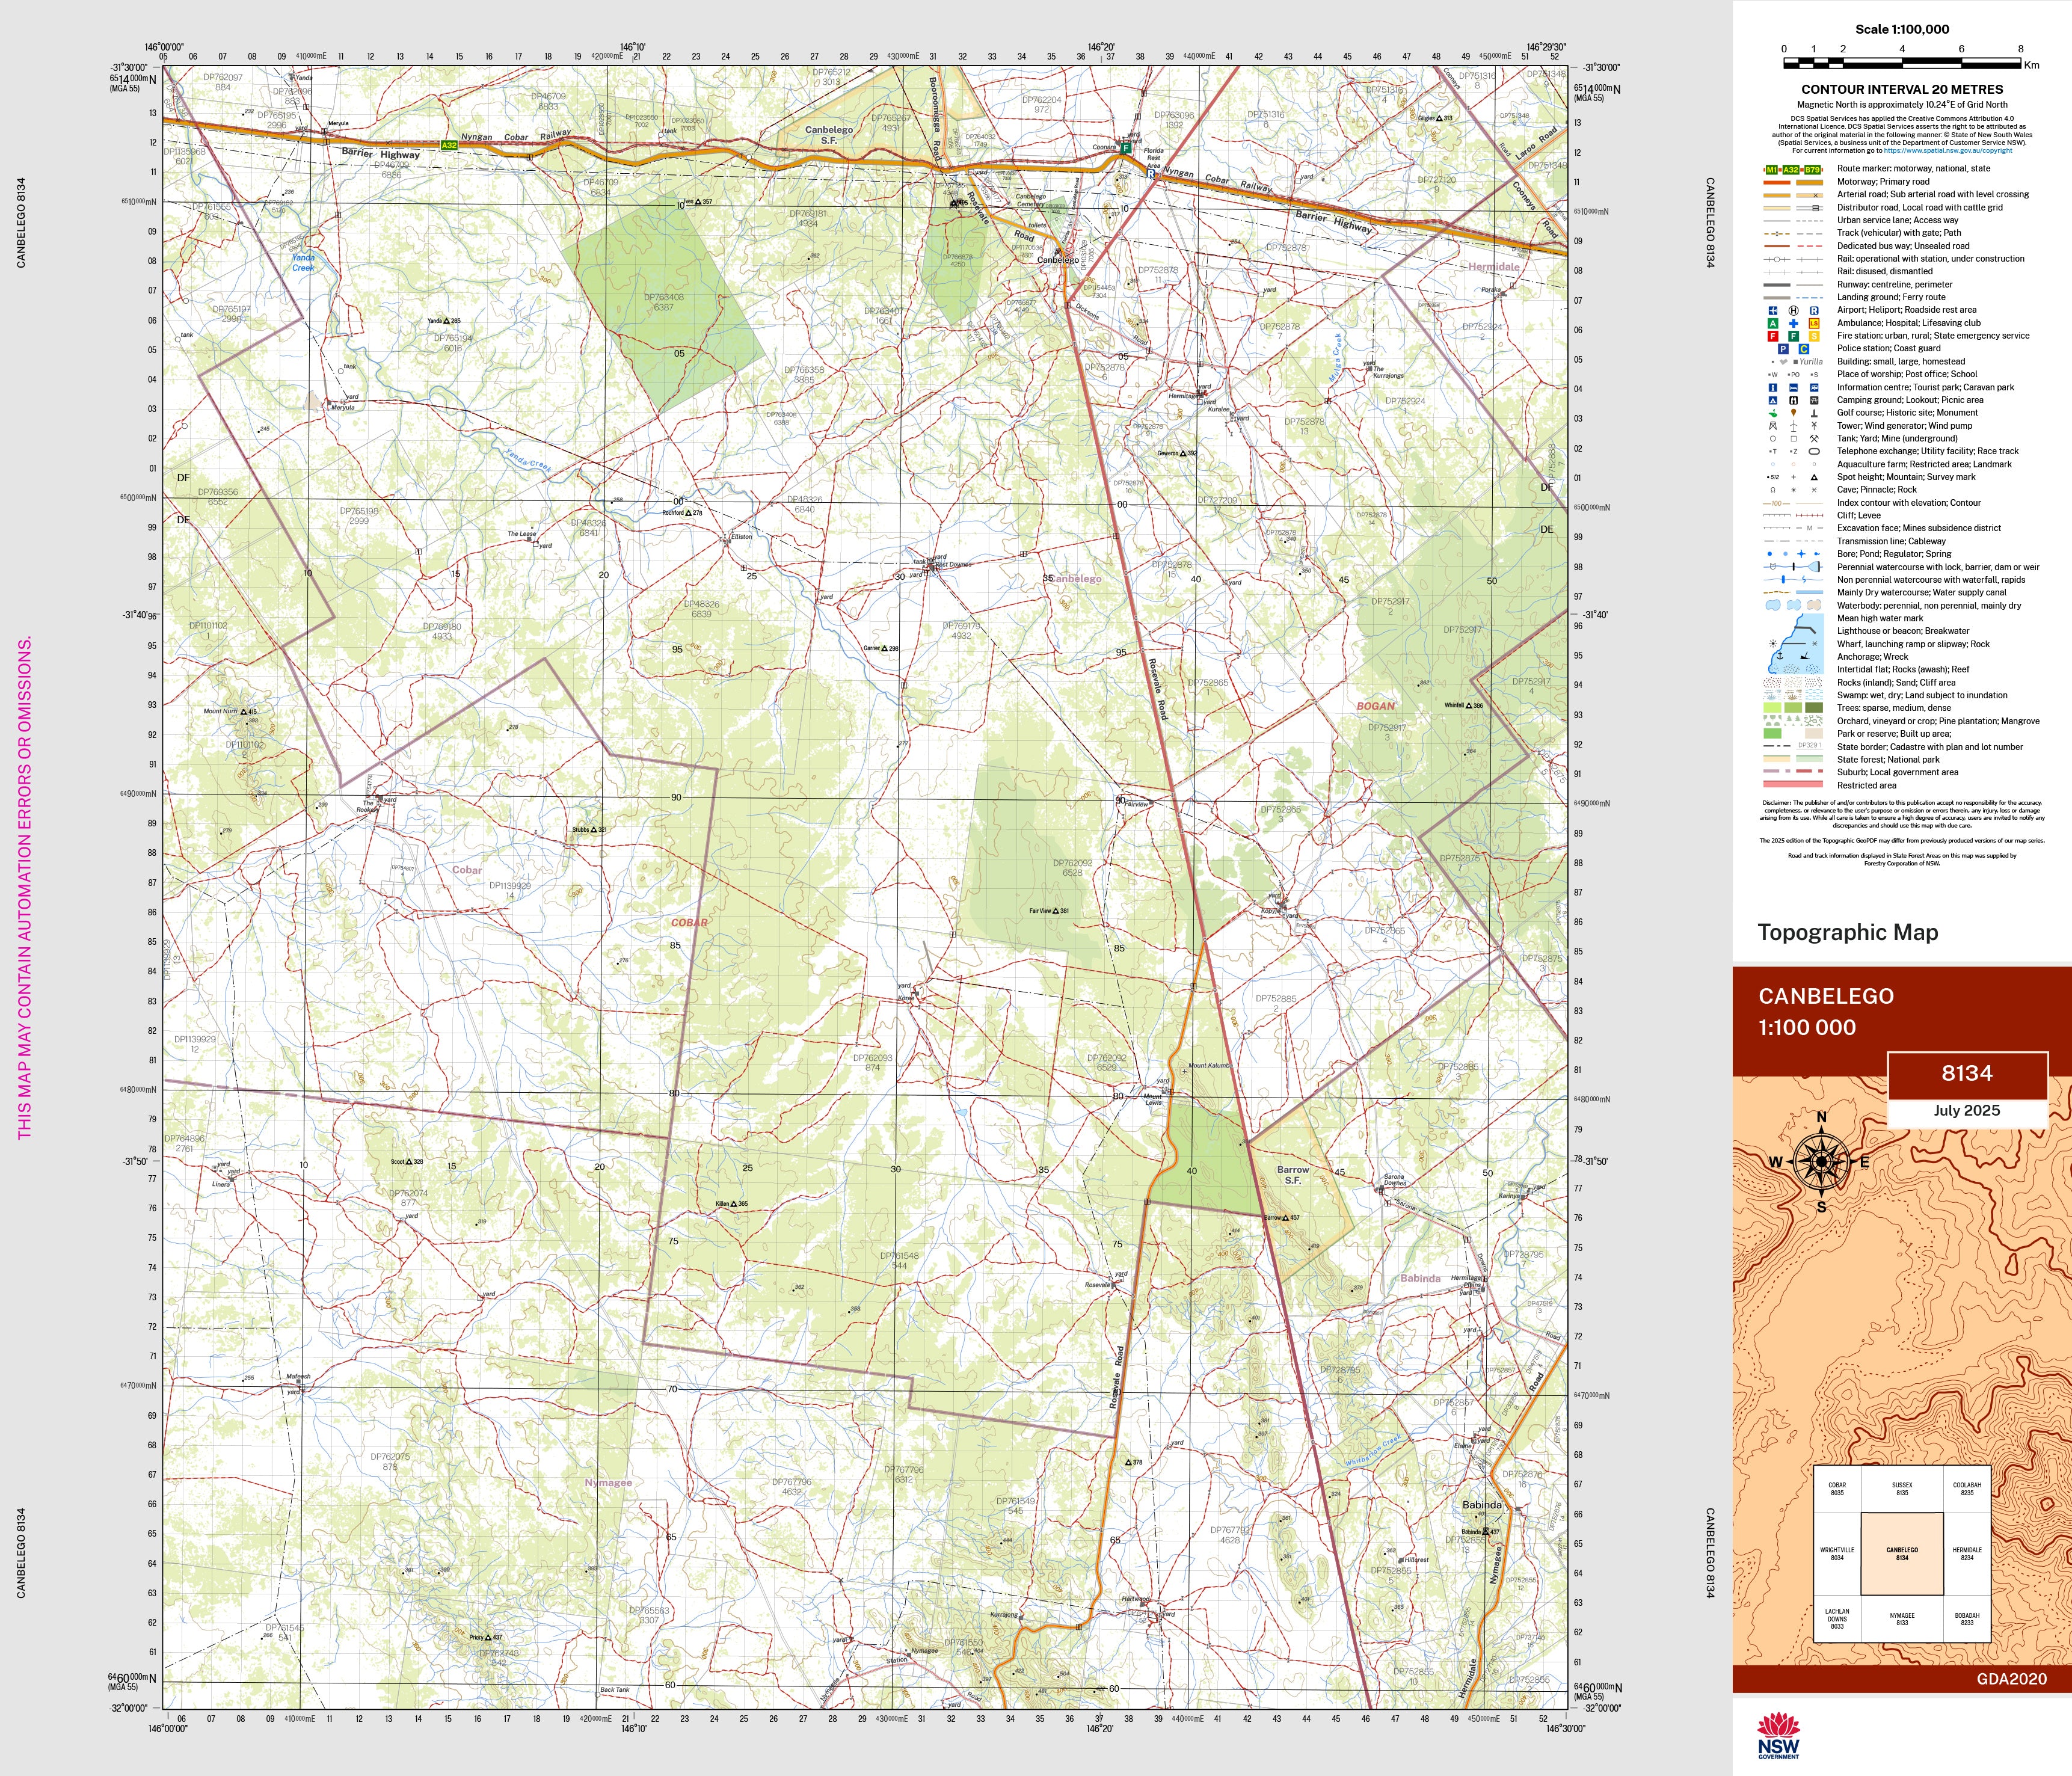This screenshot has height=1776, width=2072.
Task: Click the Mine (underground) legend symbol
Action: coord(1814,439)
